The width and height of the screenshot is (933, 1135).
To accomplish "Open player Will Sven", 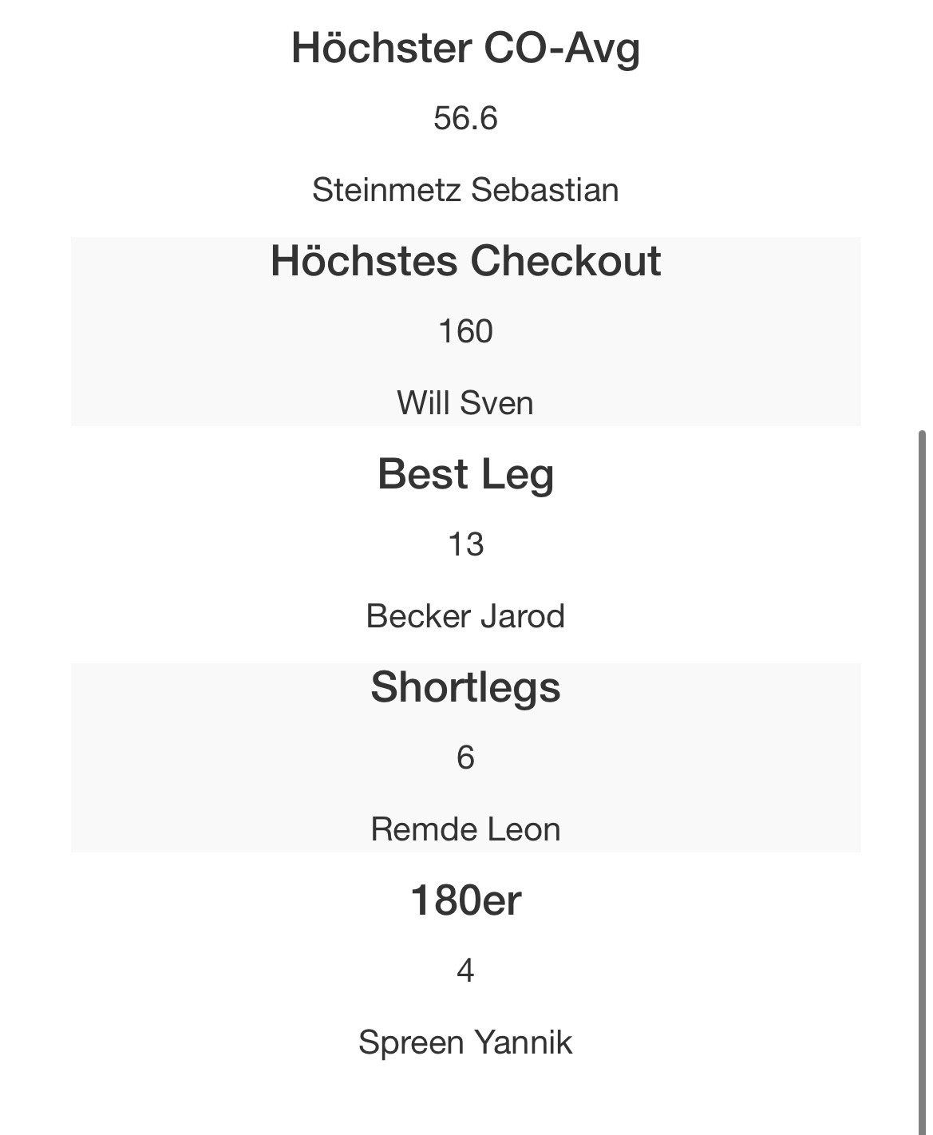I will pyautogui.click(x=465, y=402).
